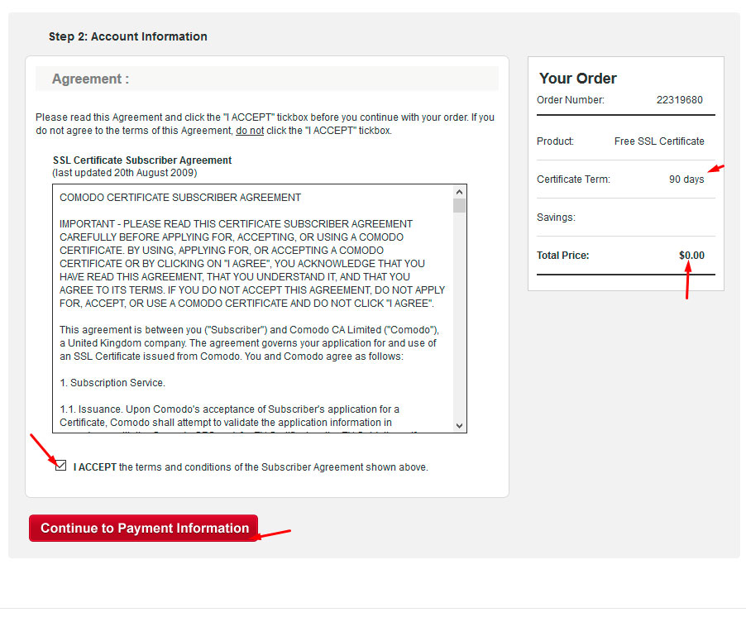
Task: Click the 'Your Order' heading
Action: (x=577, y=78)
